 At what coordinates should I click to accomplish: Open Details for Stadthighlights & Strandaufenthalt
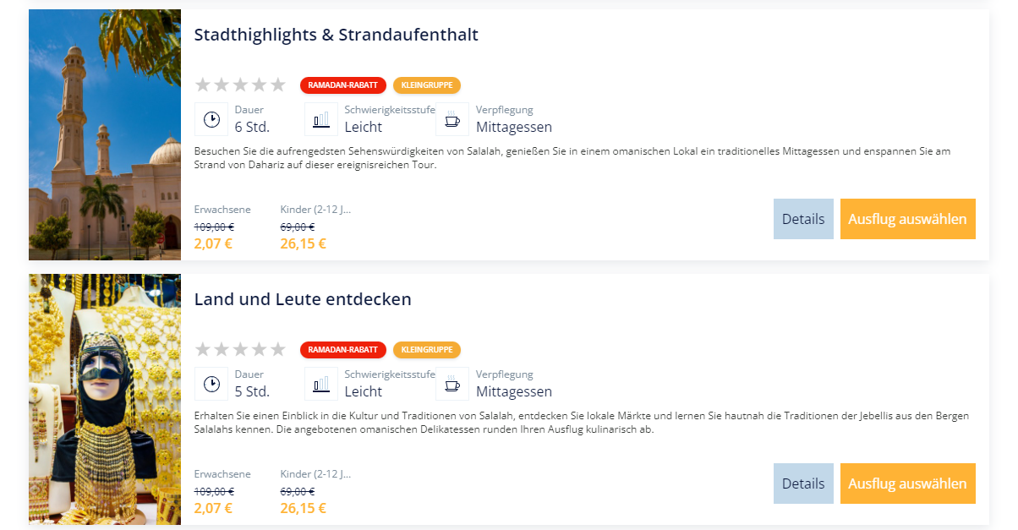(803, 219)
